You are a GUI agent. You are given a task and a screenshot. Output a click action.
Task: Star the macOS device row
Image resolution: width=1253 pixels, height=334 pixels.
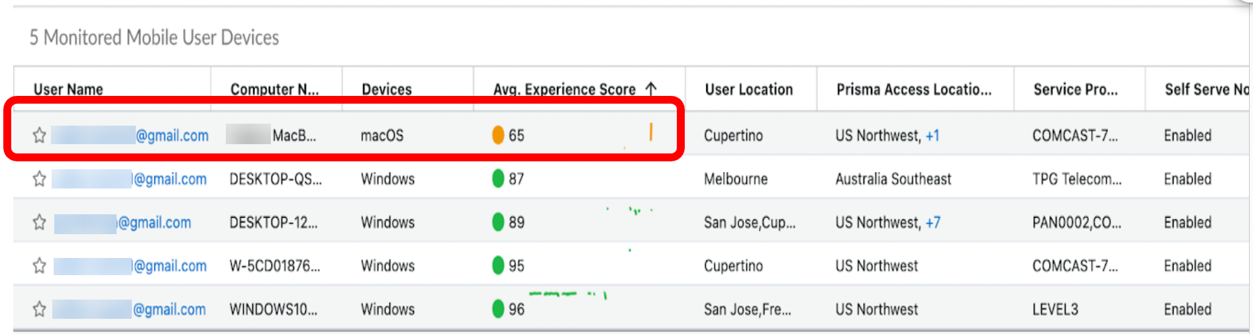(x=39, y=136)
